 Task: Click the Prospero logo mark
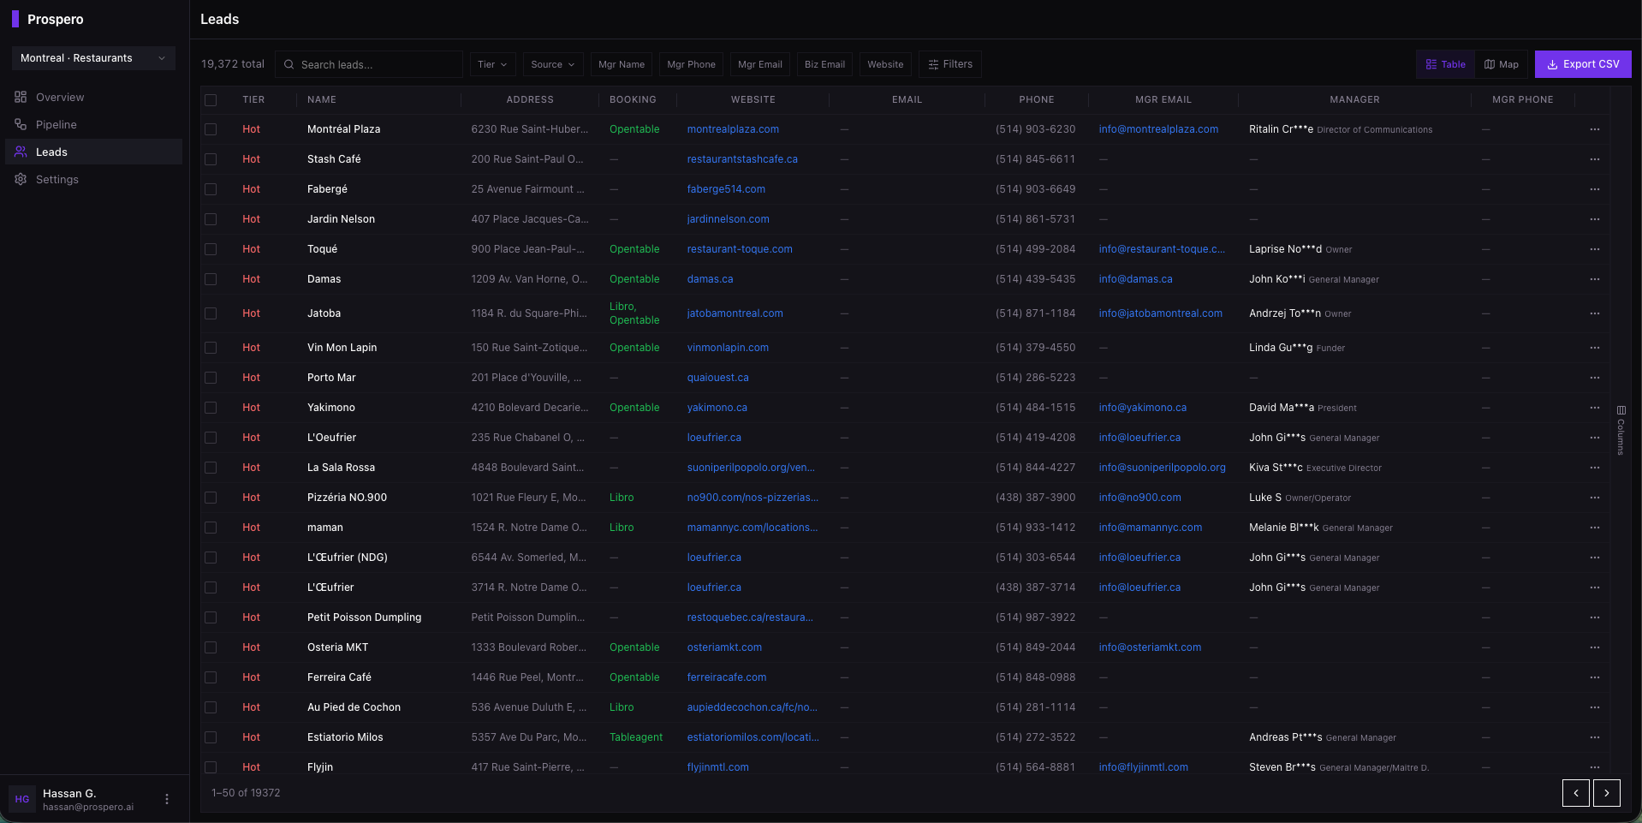(x=15, y=19)
